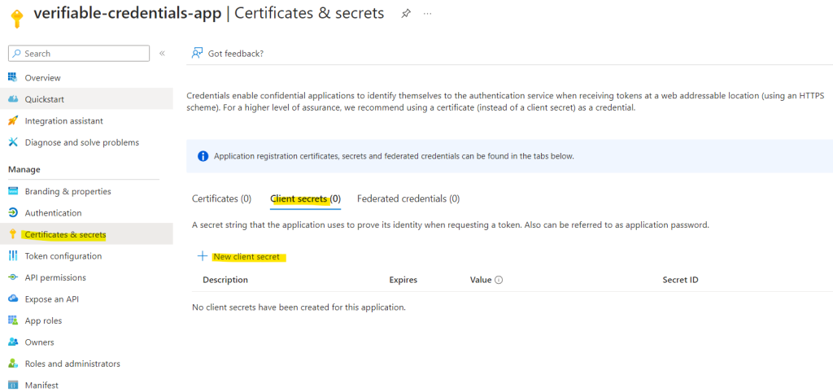This screenshot has height=392, width=833.
Task: Click the Certificates & secrets key icon
Action: point(13,234)
